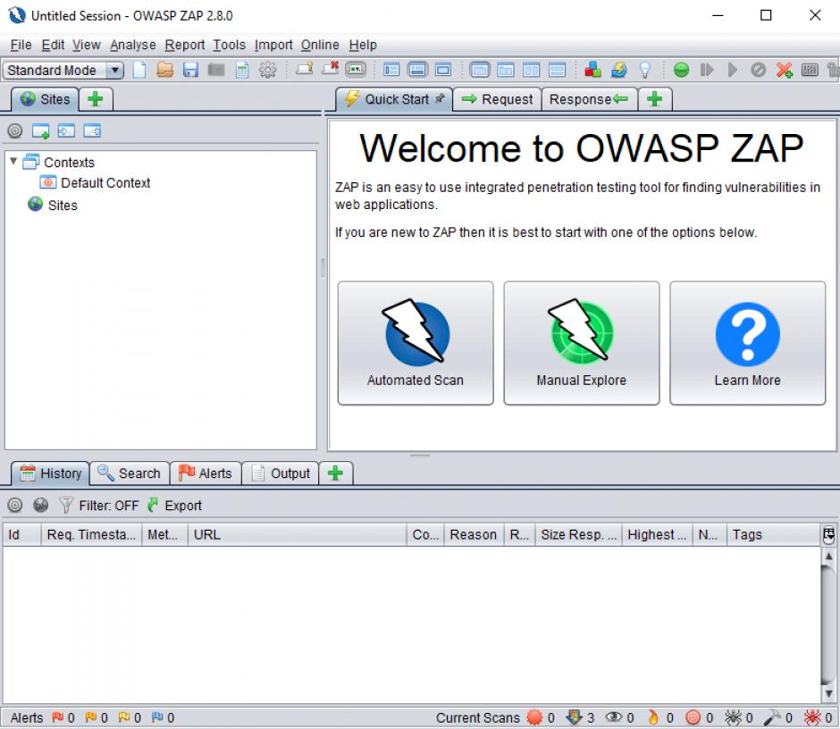Click the Open Session folder icon
The width and height of the screenshot is (840, 729).
[165, 71]
